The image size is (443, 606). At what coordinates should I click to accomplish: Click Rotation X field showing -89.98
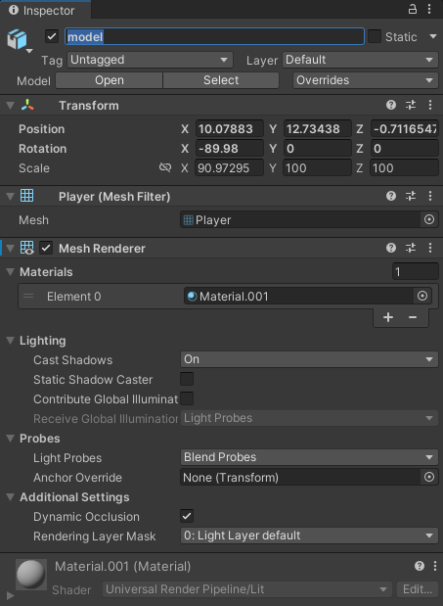click(x=229, y=149)
